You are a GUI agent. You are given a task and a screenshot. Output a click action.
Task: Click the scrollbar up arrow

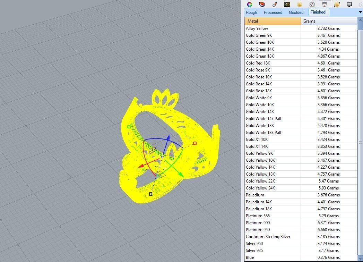(x=360, y=20)
